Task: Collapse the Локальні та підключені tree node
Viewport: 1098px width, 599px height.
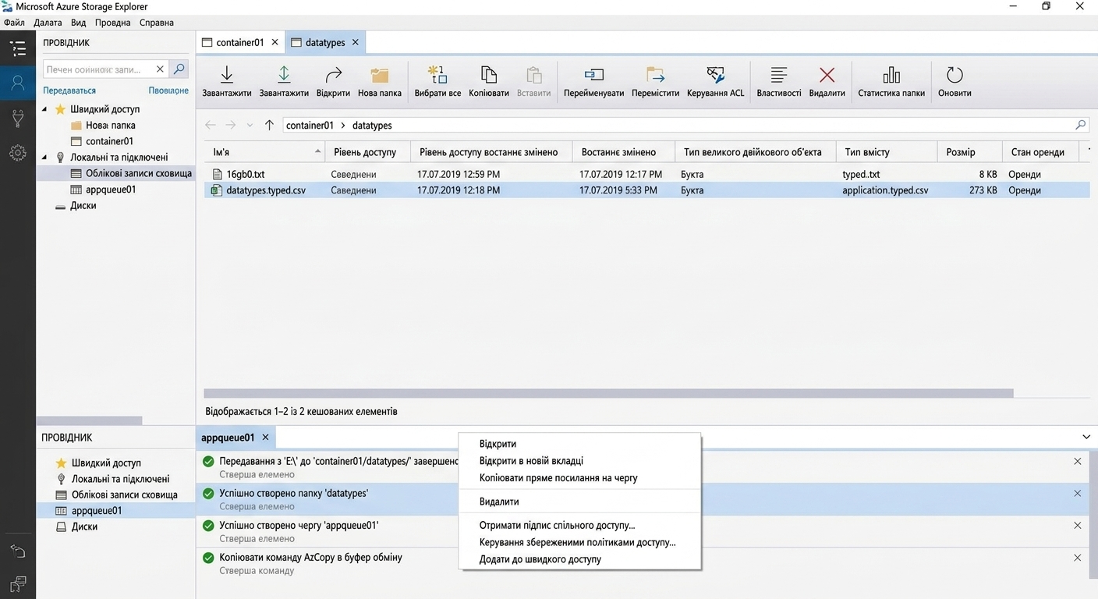Action: (44, 157)
